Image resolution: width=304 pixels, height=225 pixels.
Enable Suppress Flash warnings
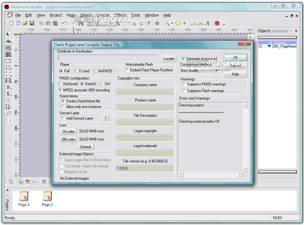click(184, 90)
